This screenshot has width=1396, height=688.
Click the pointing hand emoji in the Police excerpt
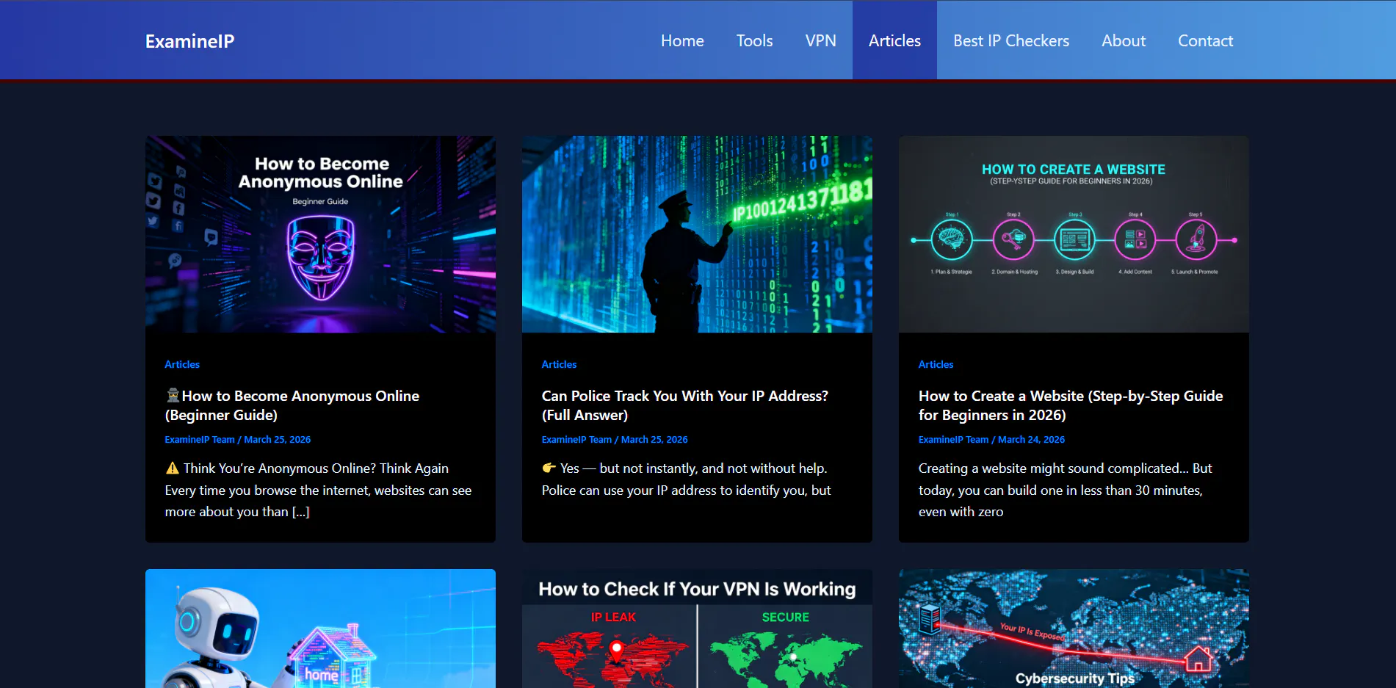click(x=549, y=468)
